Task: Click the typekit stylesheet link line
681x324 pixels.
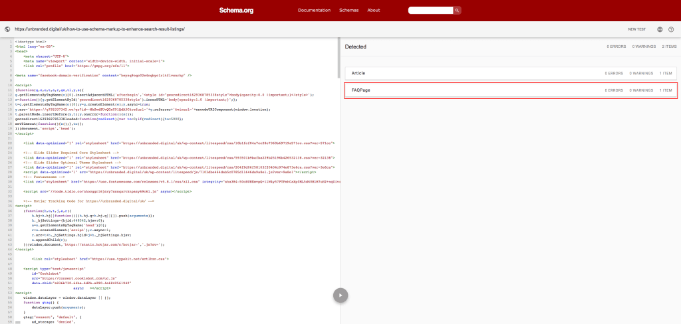Action: coord(100,258)
